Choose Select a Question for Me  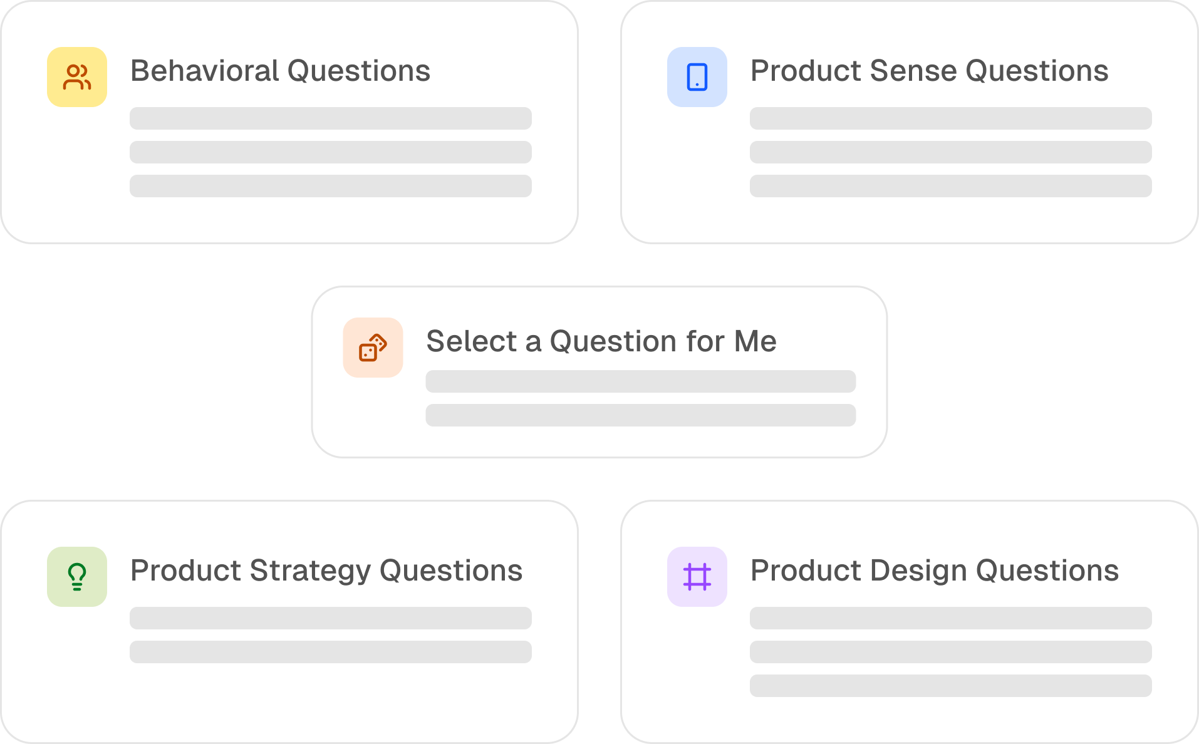click(601, 341)
